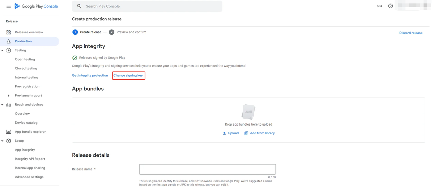Image resolution: width=434 pixels, height=187 pixels.
Task: Open Internal testing page
Action: click(26, 77)
